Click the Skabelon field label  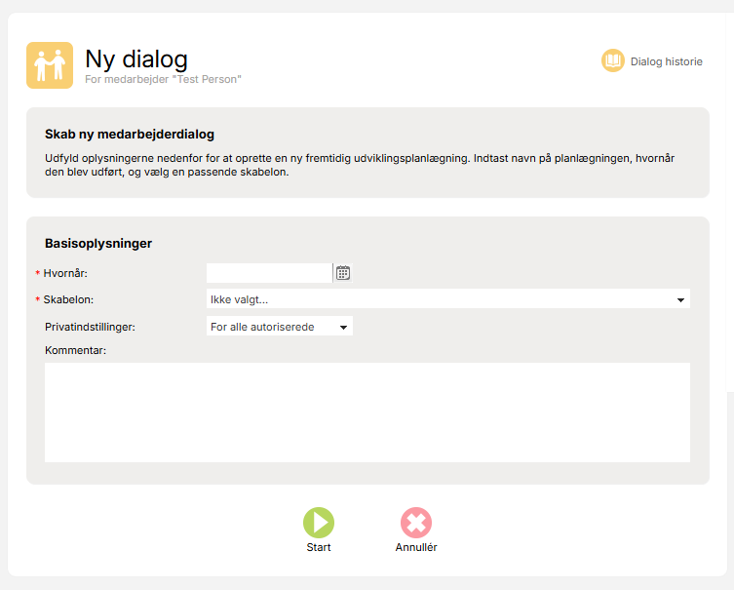tap(68, 299)
